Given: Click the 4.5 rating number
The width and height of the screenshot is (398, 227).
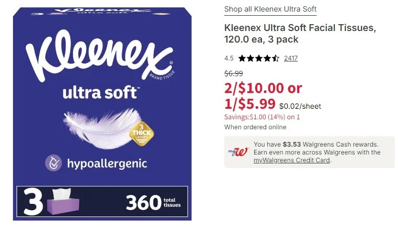Looking at the screenshot, I should point(229,58).
